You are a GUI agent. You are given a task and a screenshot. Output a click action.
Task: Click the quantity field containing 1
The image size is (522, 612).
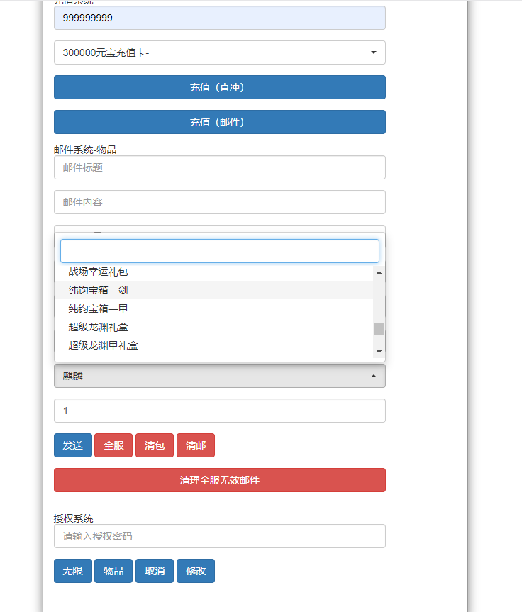[x=219, y=411]
